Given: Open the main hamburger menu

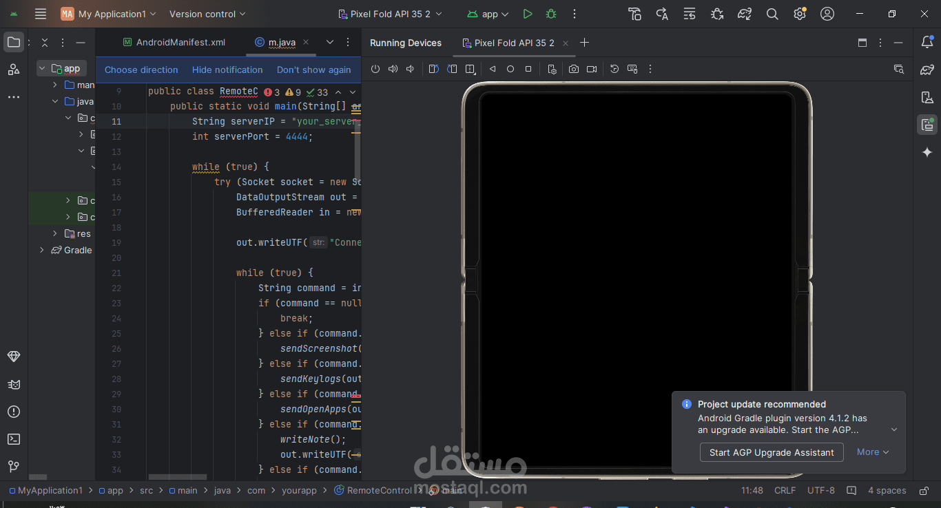Looking at the screenshot, I should tap(41, 14).
